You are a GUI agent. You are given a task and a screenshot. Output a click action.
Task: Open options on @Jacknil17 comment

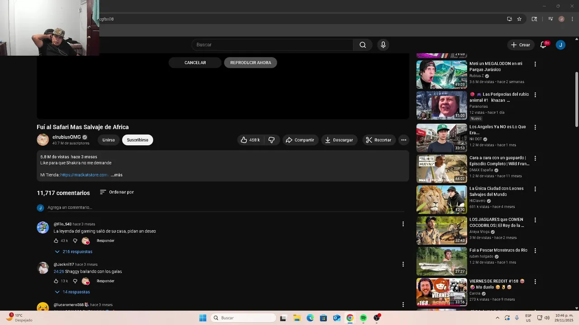tap(403, 264)
